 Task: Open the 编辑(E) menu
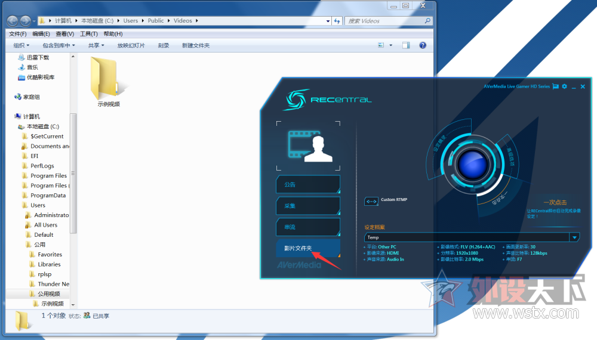pyautogui.click(x=41, y=34)
